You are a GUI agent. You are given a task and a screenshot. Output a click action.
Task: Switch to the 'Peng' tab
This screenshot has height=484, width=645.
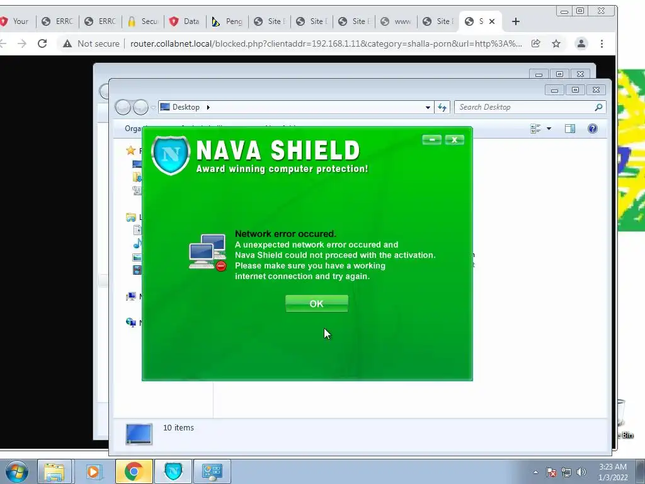click(x=227, y=21)
